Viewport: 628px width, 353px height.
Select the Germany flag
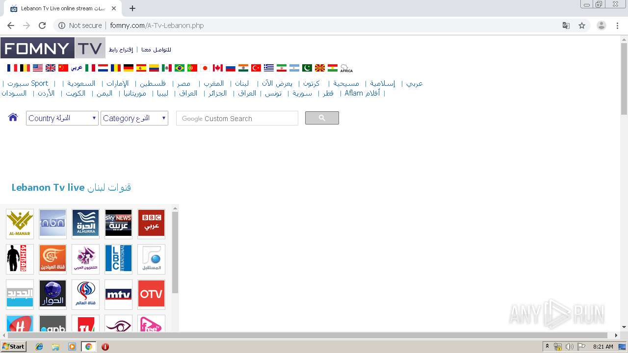129,68
